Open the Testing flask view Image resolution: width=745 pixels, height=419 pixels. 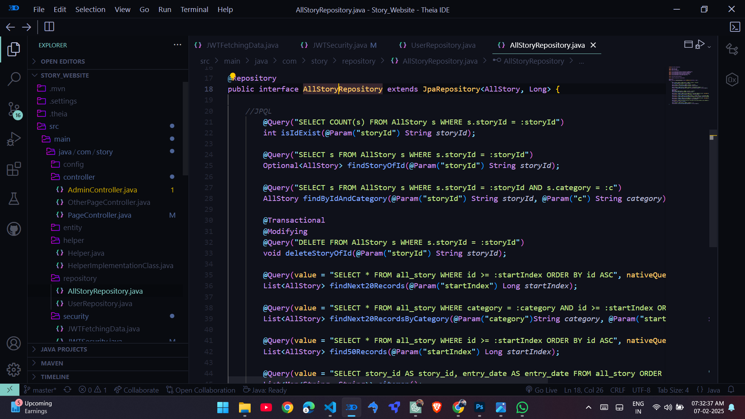point(14,199)
